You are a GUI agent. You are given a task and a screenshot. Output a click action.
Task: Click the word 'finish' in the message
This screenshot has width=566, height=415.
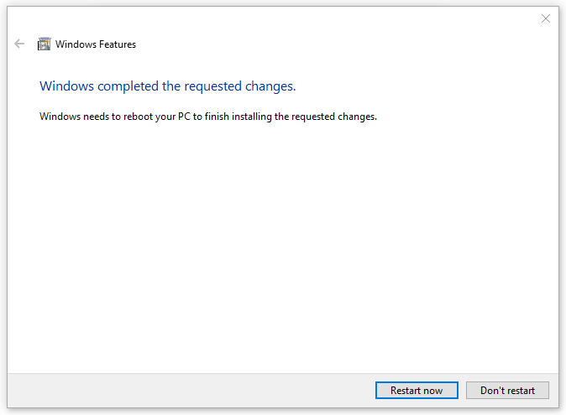pyautogui.click(x=217, y=117)
